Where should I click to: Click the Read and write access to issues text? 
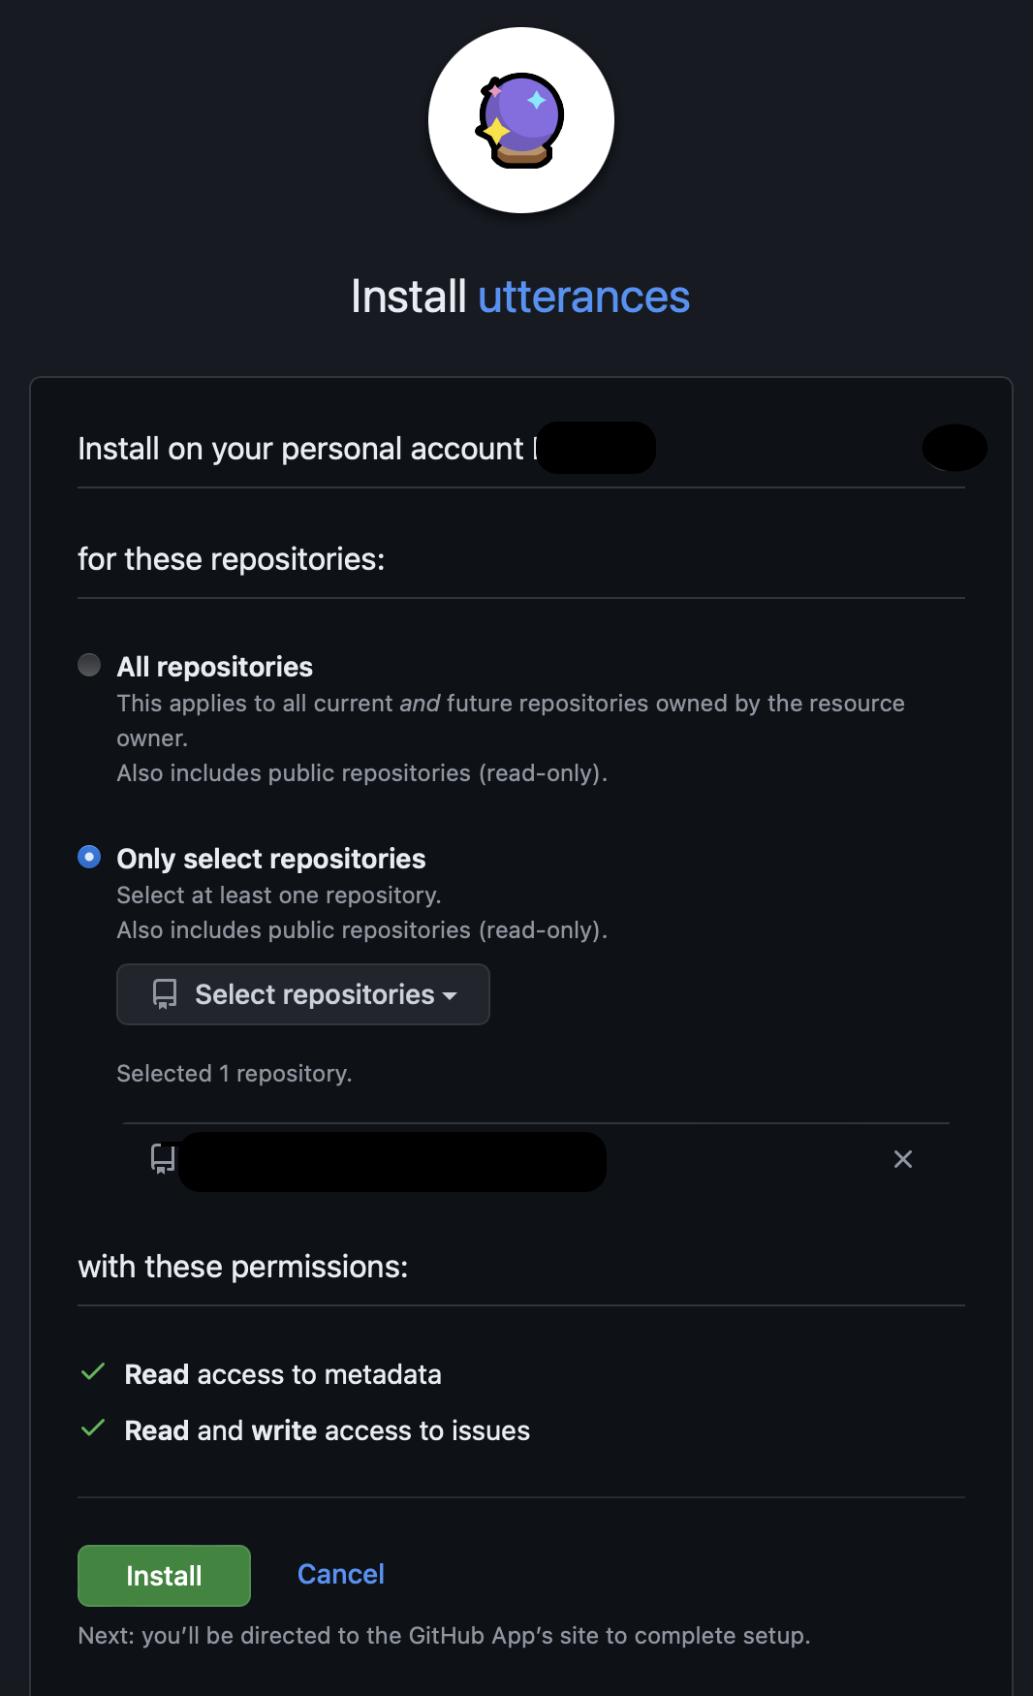[x=328, y=1430]
